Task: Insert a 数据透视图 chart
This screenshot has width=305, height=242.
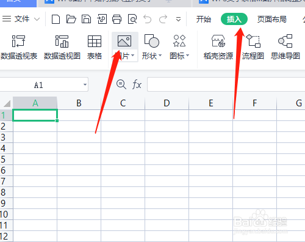Action: point(62,47)
